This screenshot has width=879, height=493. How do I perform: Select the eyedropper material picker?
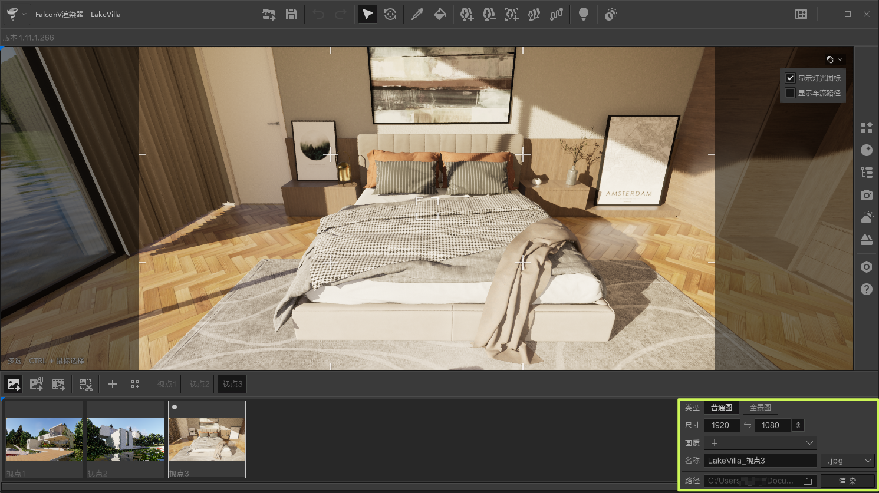[x=417, y=14]
